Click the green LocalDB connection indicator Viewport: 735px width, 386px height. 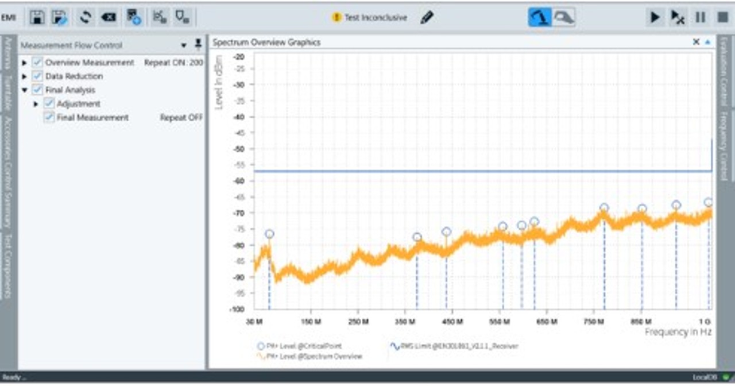(x=726, y=377)
